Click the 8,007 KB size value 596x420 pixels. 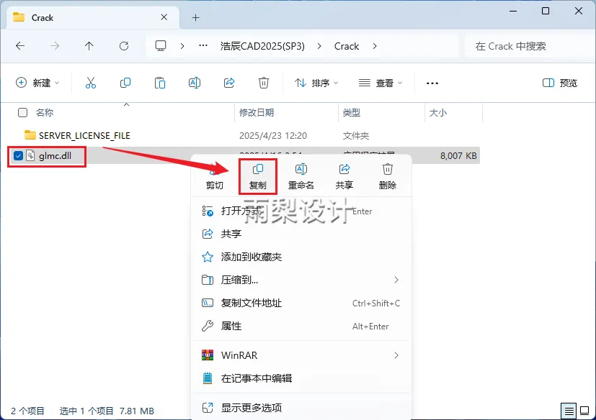coord(458,155)
